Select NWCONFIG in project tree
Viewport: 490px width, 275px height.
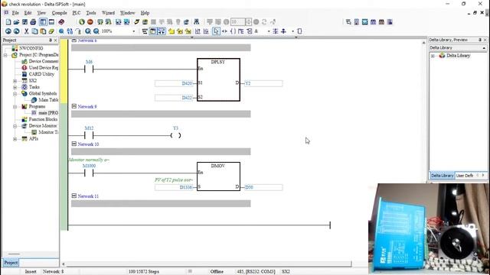31,48
